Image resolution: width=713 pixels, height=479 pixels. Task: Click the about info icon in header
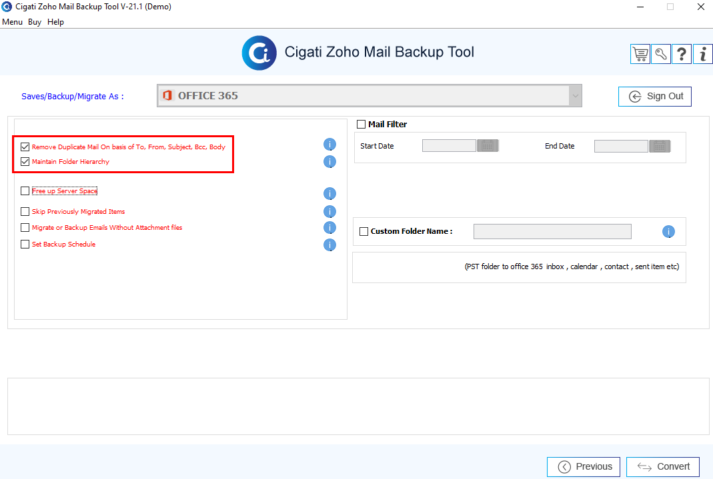click(702, 54)
